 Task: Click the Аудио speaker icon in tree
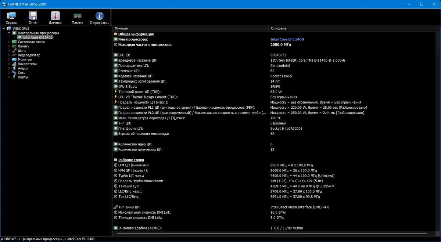(14, 68)
